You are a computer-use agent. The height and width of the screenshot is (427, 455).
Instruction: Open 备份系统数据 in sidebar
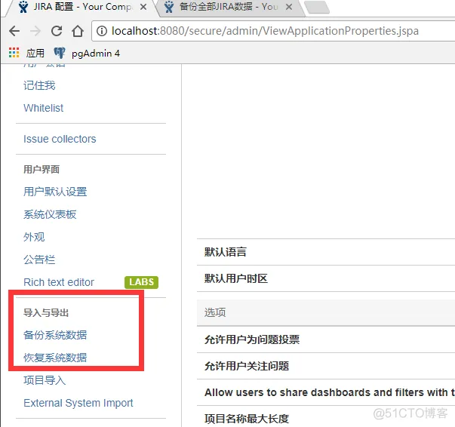[55, 335]
